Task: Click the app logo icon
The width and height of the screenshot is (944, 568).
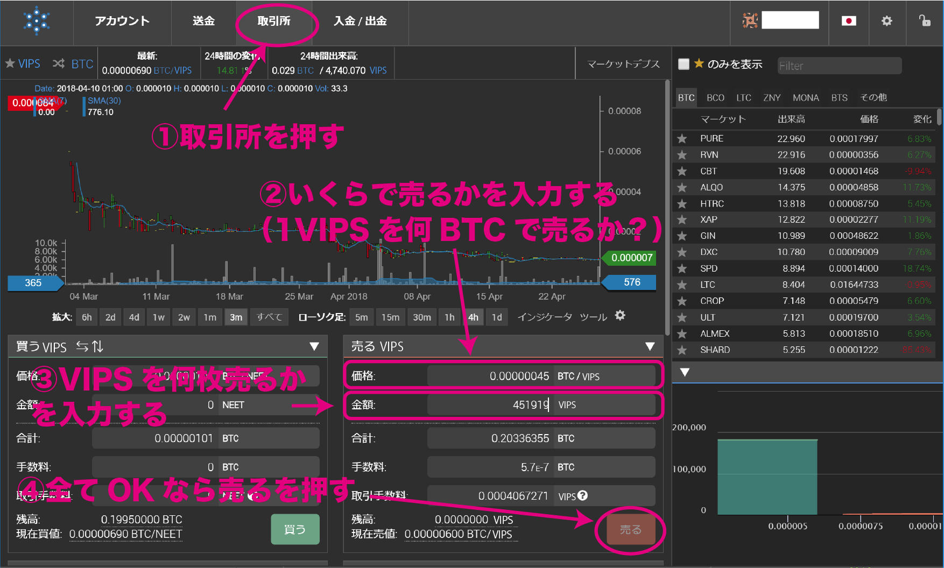Action: pos(37,21)
